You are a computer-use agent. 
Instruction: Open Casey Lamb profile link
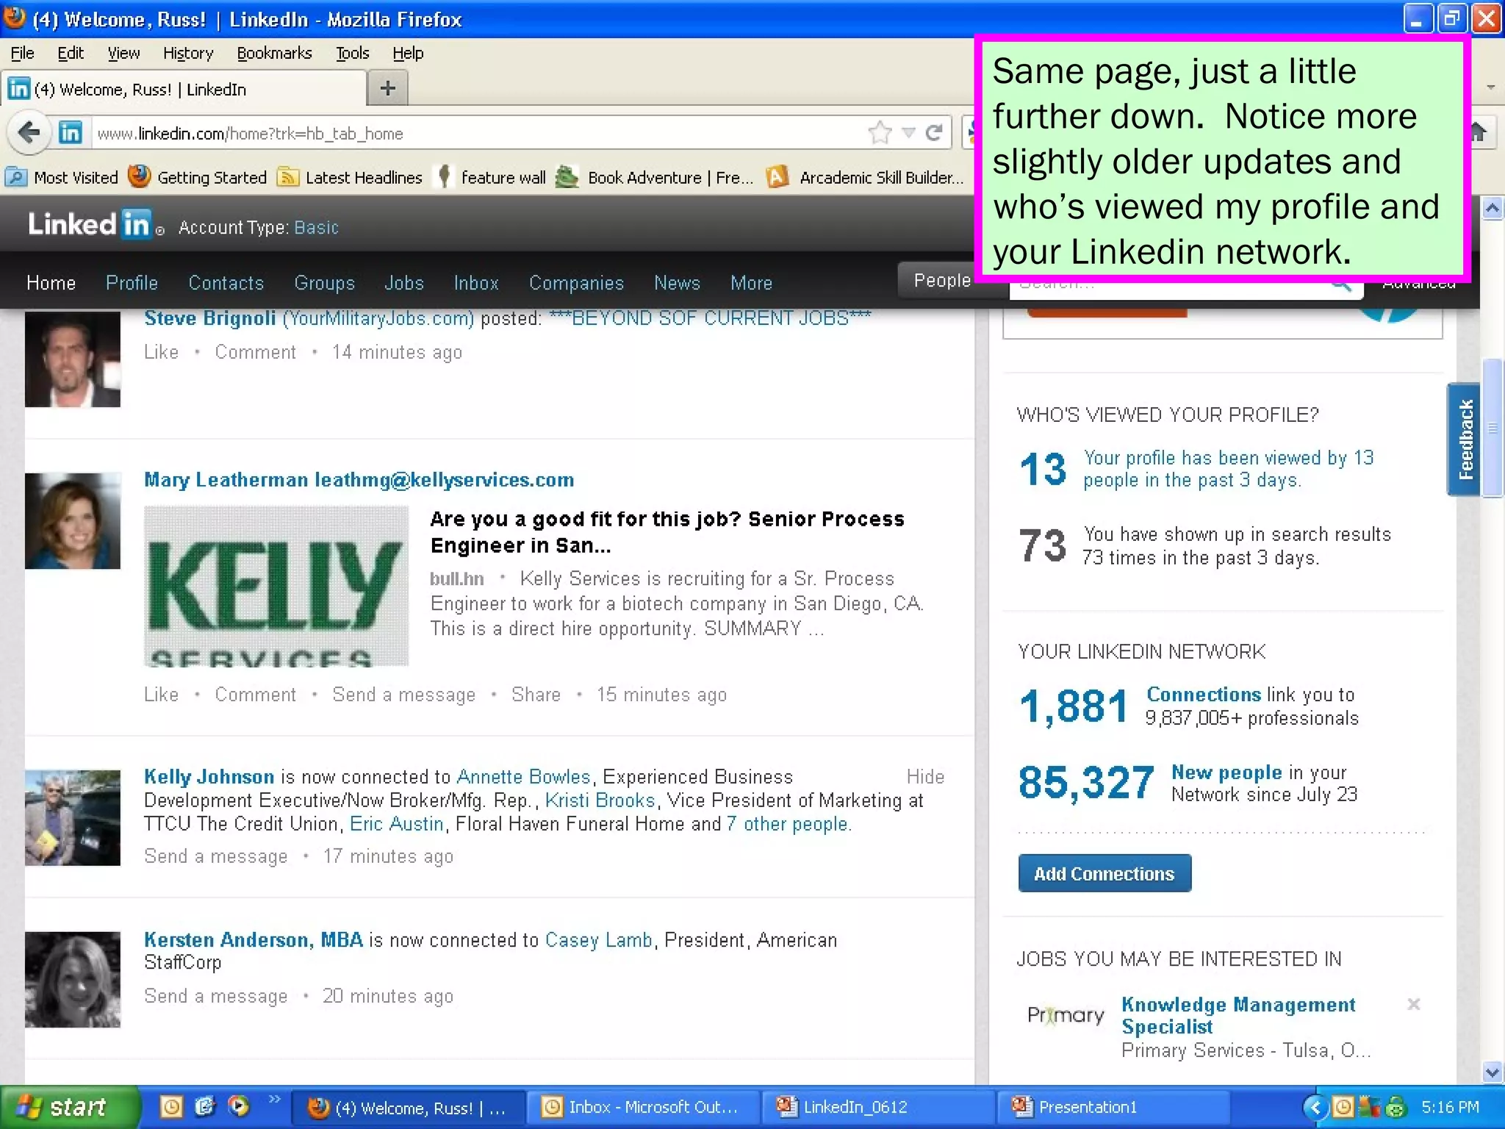598,939
